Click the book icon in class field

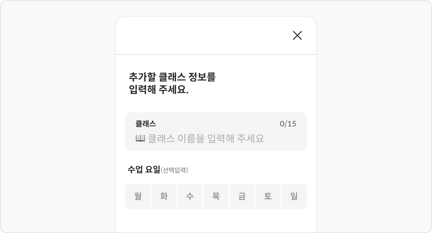(x=140, y=138)
